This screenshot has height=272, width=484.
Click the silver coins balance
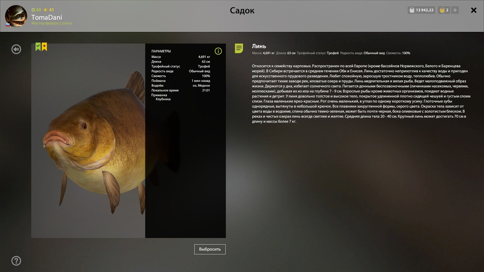421,10
